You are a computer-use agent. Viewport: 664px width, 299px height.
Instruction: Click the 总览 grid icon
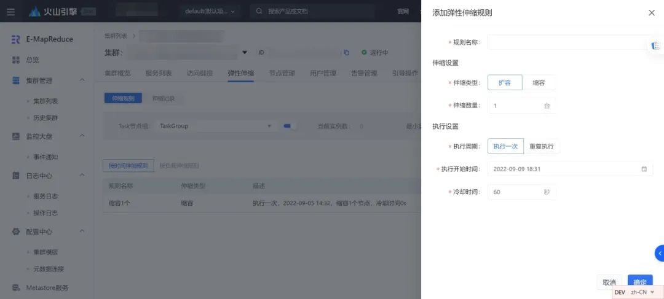15,60
